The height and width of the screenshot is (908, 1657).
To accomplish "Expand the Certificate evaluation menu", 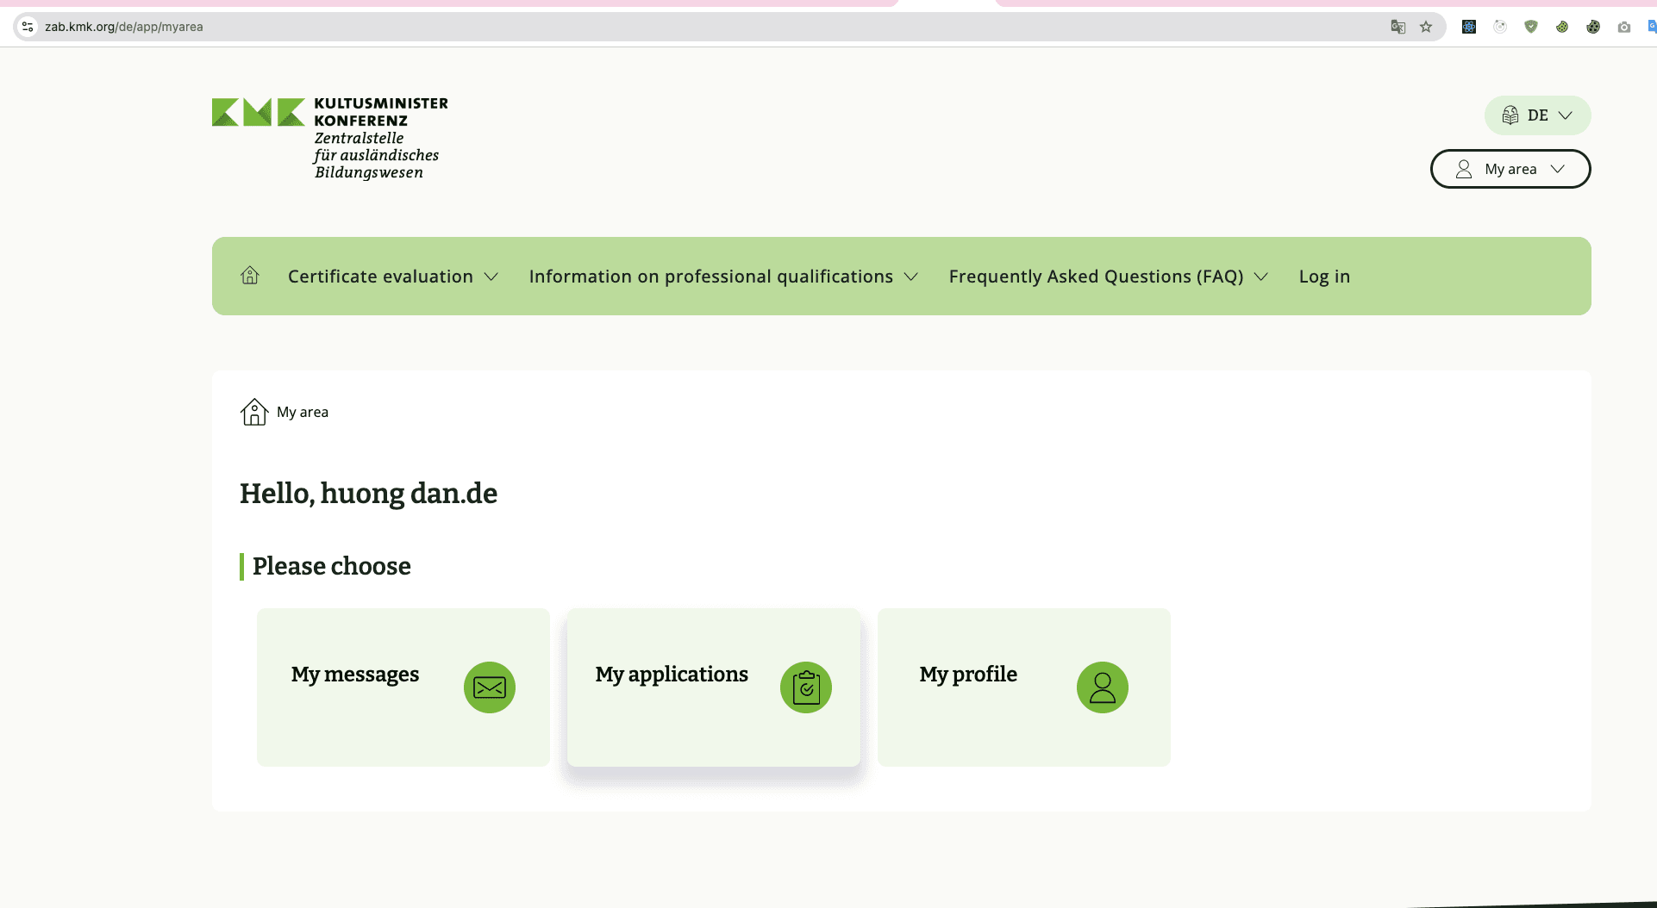I will pyautogui.click(x=393, y=277).
